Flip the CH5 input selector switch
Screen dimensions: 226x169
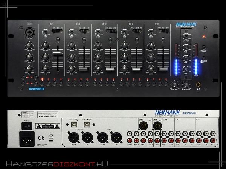pyautogui.click(x=164, y=31)
